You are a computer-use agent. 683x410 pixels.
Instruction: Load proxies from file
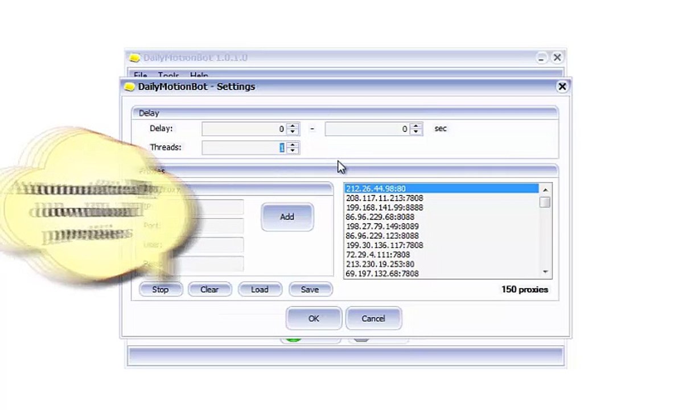pos(260,289)
